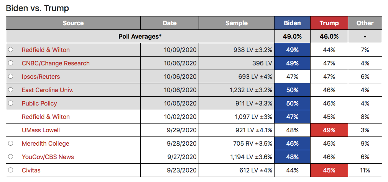Click the red 49% Trump cell for UMass Lowell

[329, 130]
